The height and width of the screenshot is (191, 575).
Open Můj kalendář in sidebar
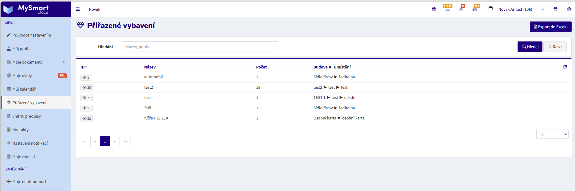(x=36, y=89)
